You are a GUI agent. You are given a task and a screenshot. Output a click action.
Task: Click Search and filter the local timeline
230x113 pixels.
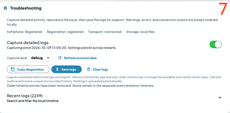tap(33, 101)
